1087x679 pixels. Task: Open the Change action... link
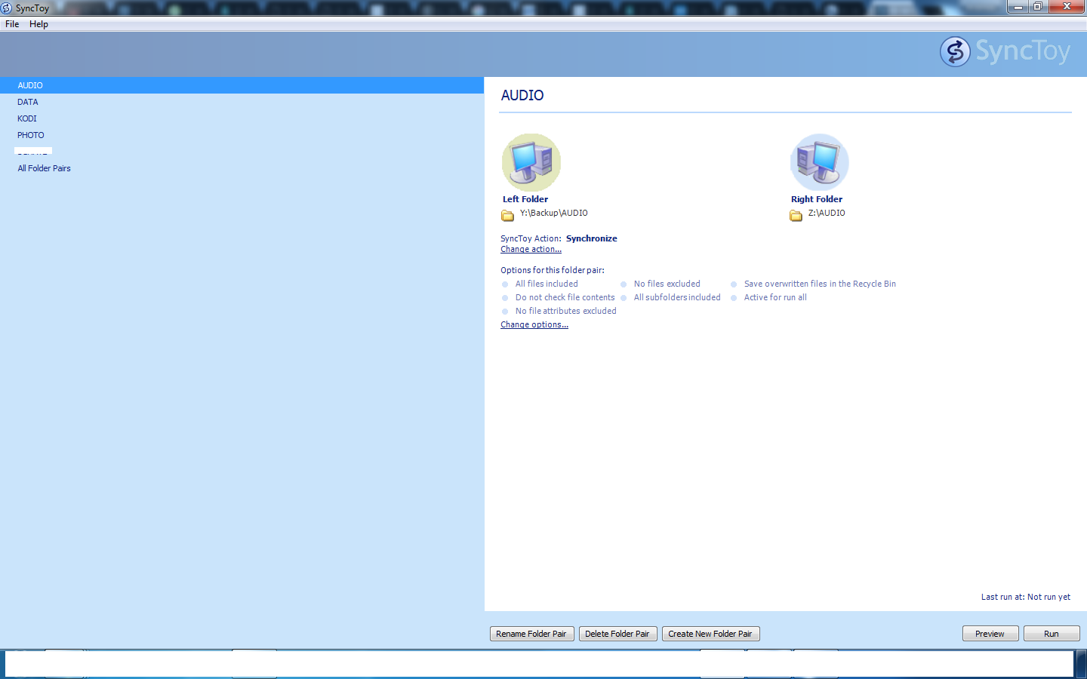[x=531, y=249]
